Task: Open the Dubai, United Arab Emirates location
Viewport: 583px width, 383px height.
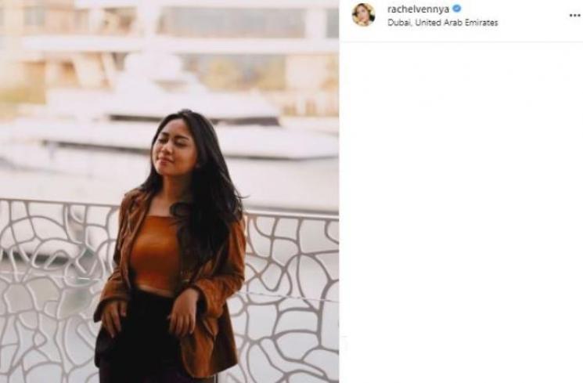Action: pos(442,23)
